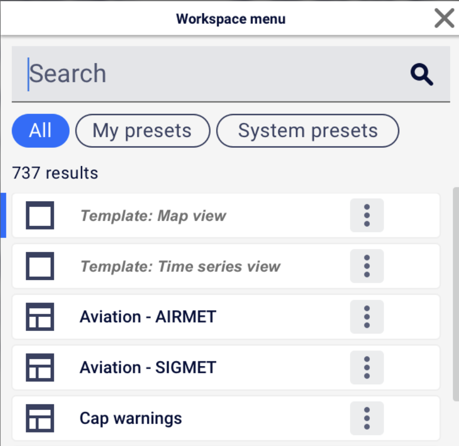
Task: Click the Cap warnings layout icon
Action: pos(40,418)
